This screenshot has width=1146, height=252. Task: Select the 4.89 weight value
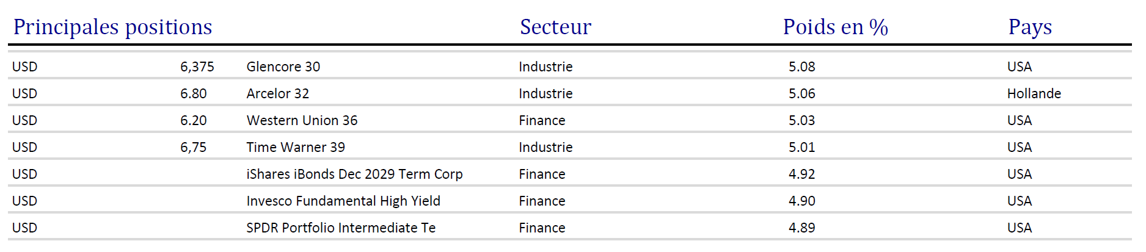tap(801, 228)
